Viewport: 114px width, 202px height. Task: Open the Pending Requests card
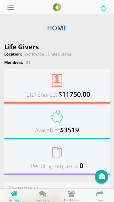pyautogui.click(x=57, y=158)
